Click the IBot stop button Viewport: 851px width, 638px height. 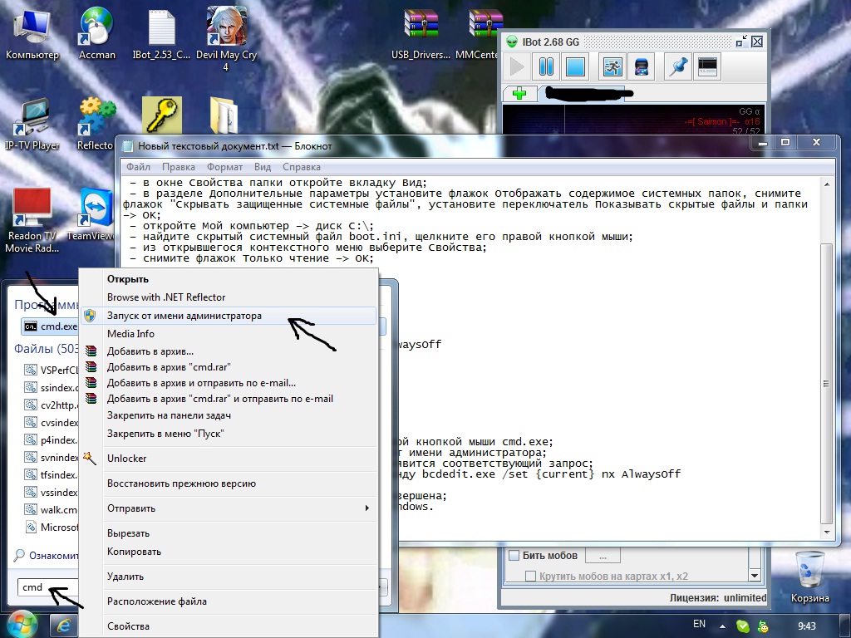click(575, 67)
